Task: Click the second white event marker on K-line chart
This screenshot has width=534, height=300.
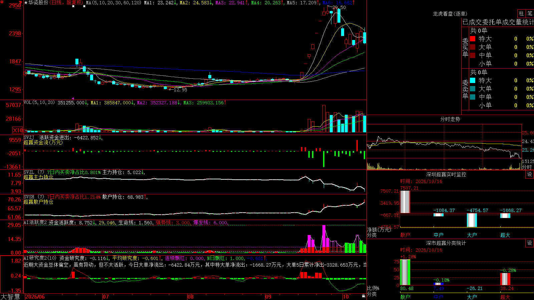Action: (x=84, y=6)
